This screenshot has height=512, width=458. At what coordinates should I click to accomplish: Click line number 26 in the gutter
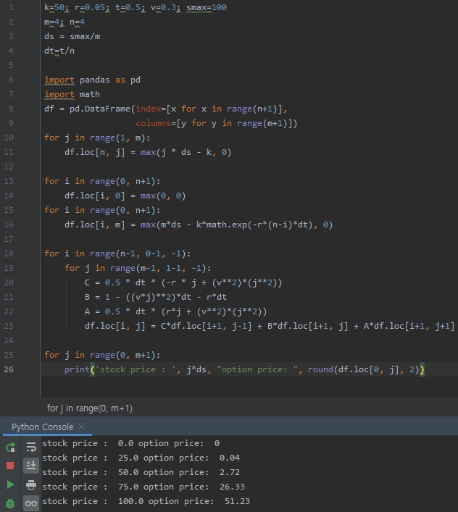pyautogui.click(x=11, y=369)
